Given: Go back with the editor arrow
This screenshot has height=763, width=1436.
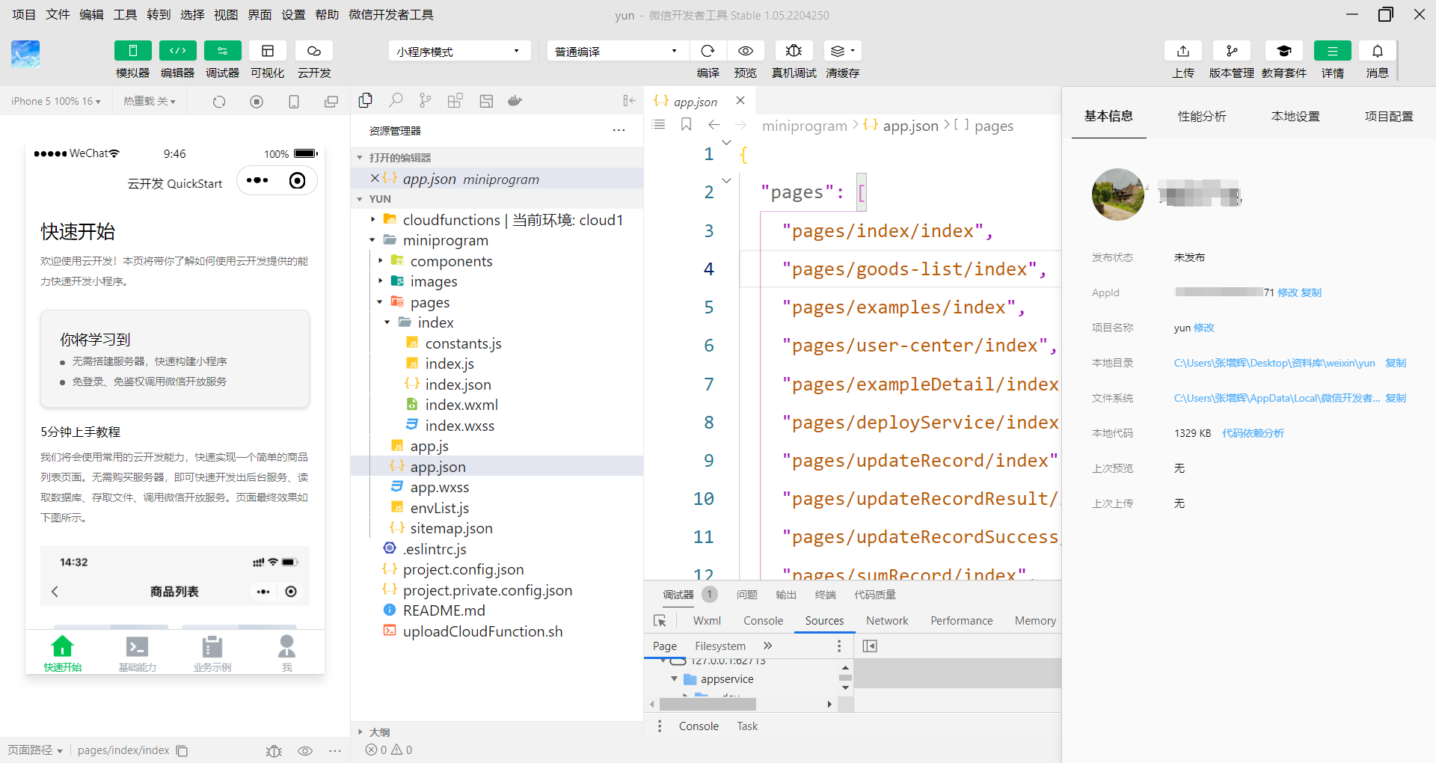Looking at the screenshot, I should (x=714, y=125).
